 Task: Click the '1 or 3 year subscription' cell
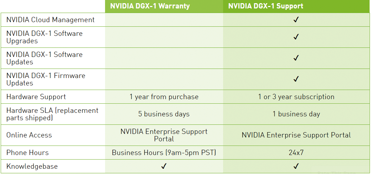pos(296,97)
